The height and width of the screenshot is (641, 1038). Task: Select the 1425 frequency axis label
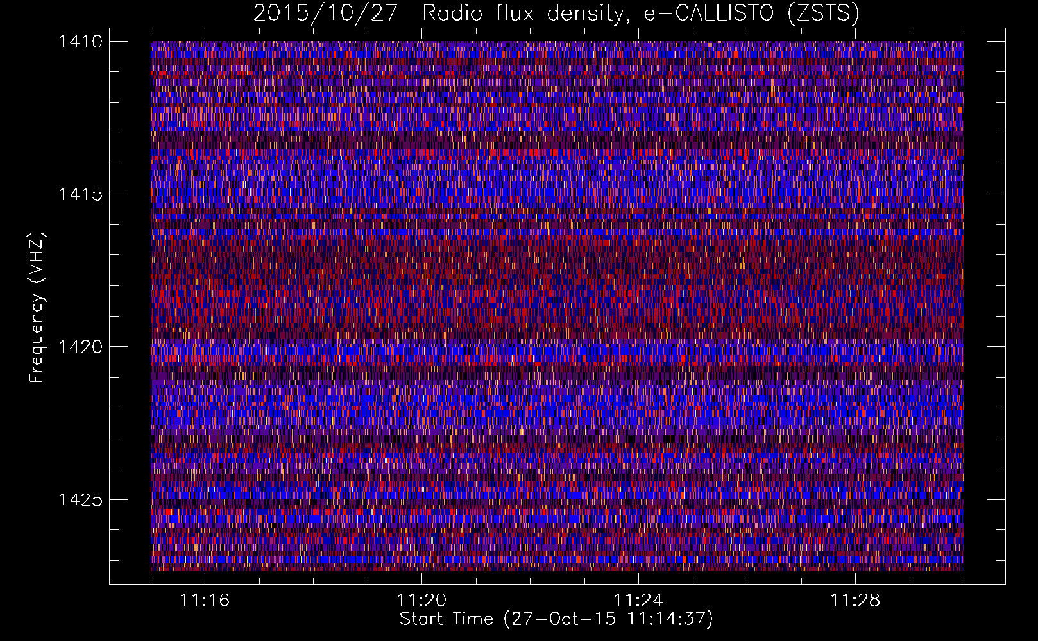(x=80, y=499)
